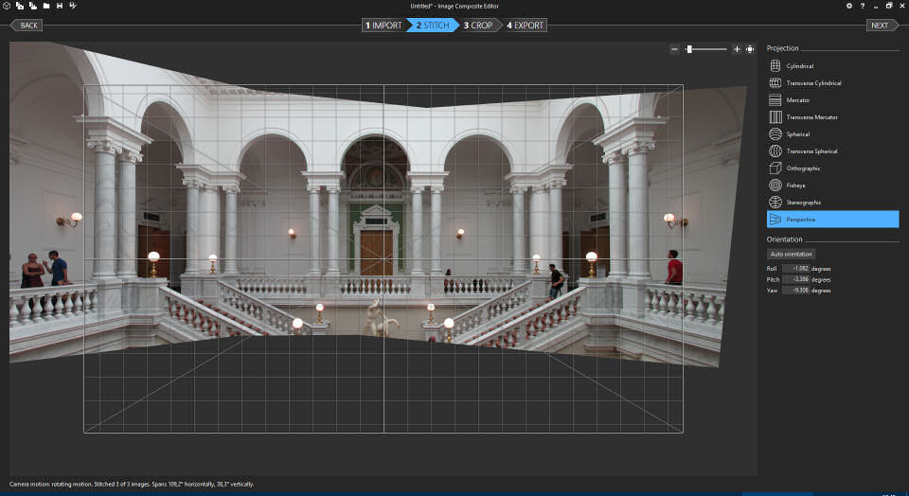Zoom out with the minus icon
This screenshot has width=909, height=496.
pos(674,49)
